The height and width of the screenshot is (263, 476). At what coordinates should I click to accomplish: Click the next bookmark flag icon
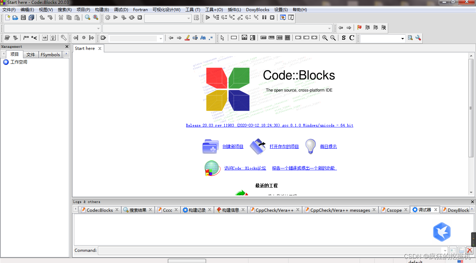[x=376, y=28]
